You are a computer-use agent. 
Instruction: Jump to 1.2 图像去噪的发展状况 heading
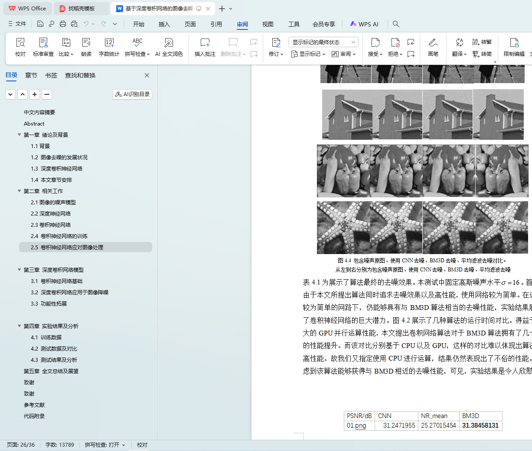pos(59,157)
